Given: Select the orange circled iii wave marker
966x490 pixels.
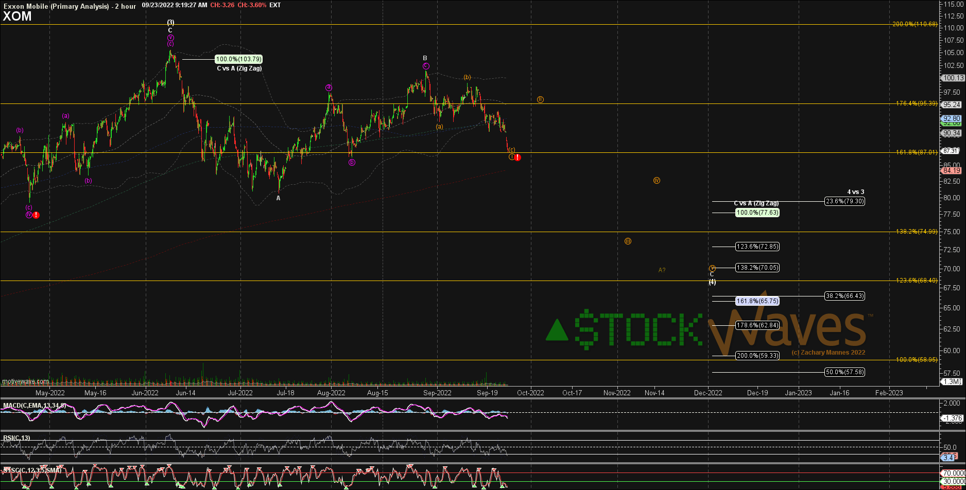Looking at the screenshot, I should (628, 241).
